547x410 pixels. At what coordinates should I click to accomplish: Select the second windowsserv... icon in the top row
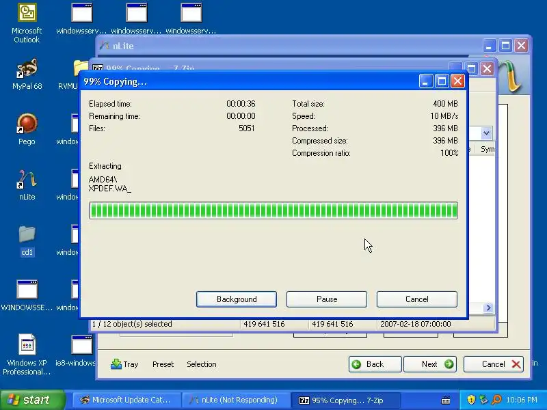136,18
